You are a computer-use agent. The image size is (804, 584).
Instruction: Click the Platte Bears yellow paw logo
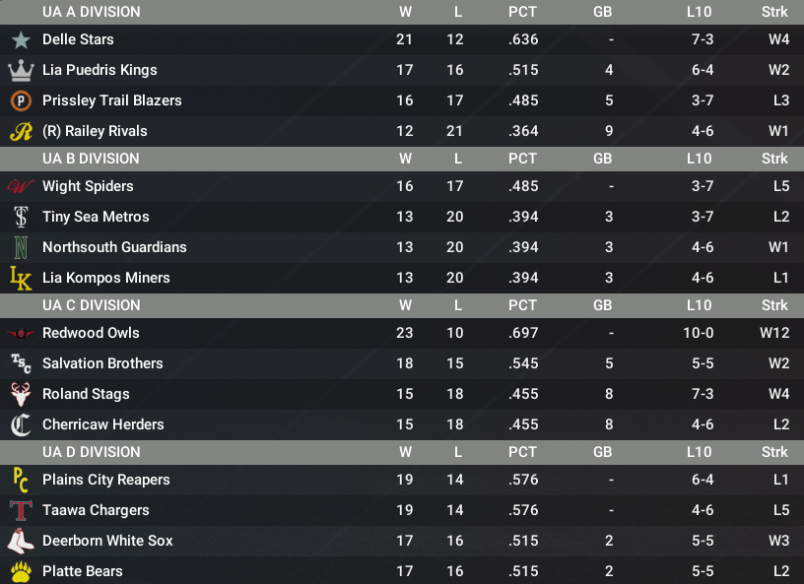(21, 572)
